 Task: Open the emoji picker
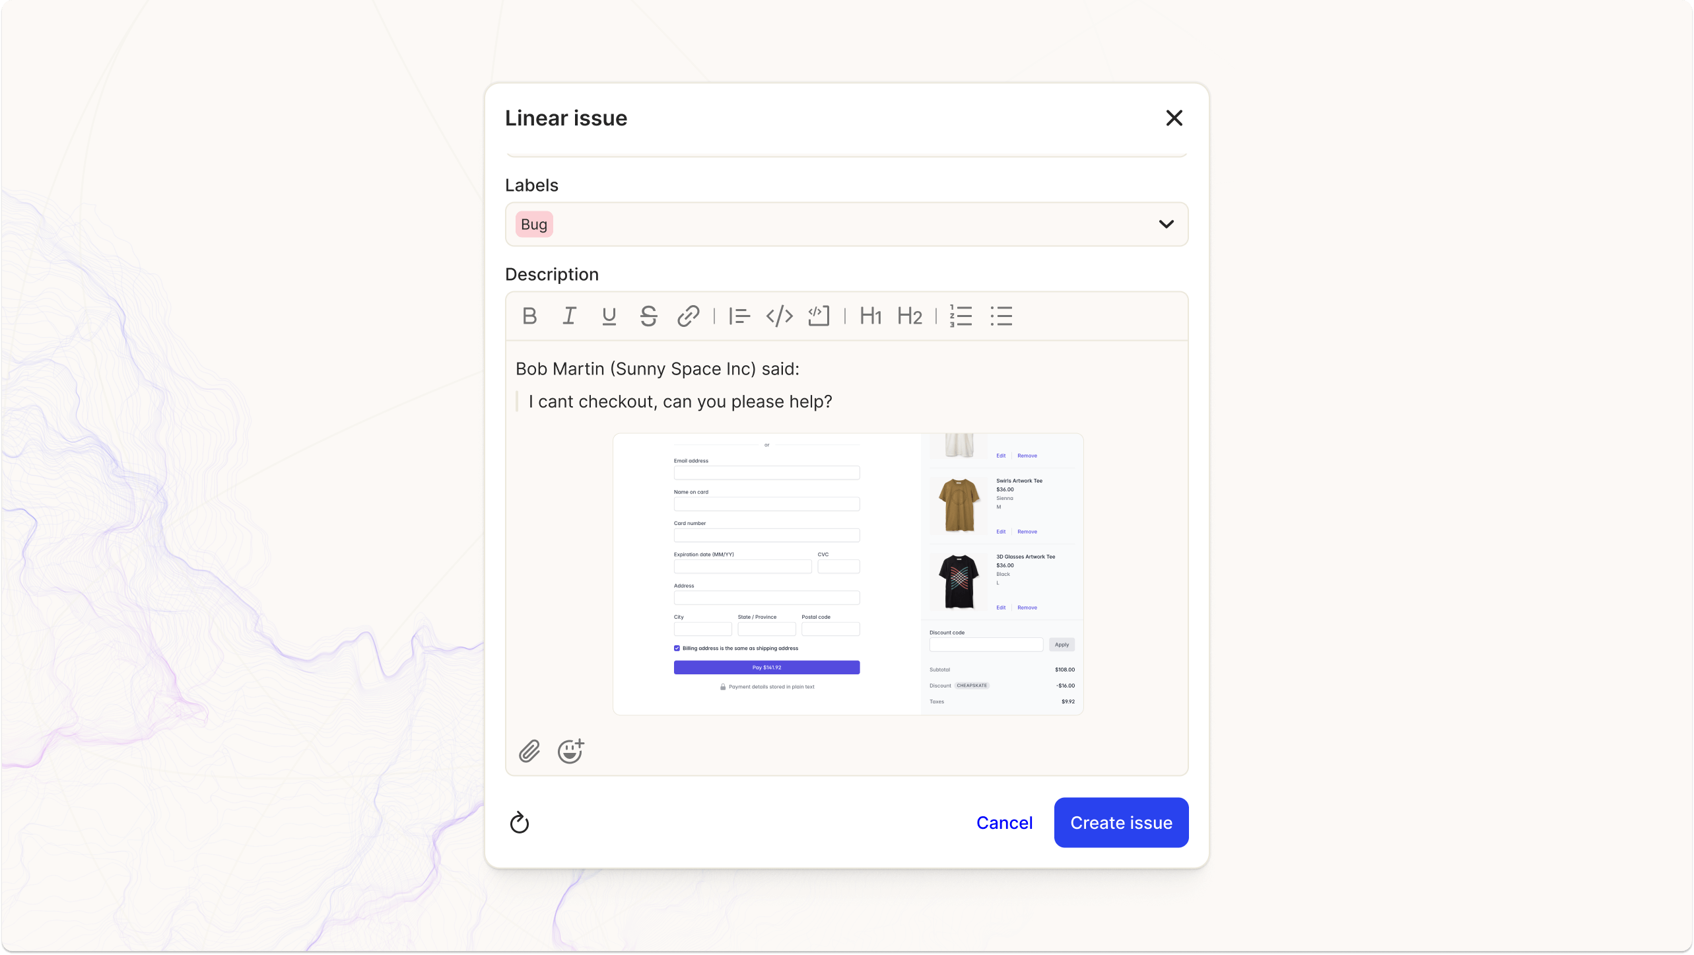point(570,752)
